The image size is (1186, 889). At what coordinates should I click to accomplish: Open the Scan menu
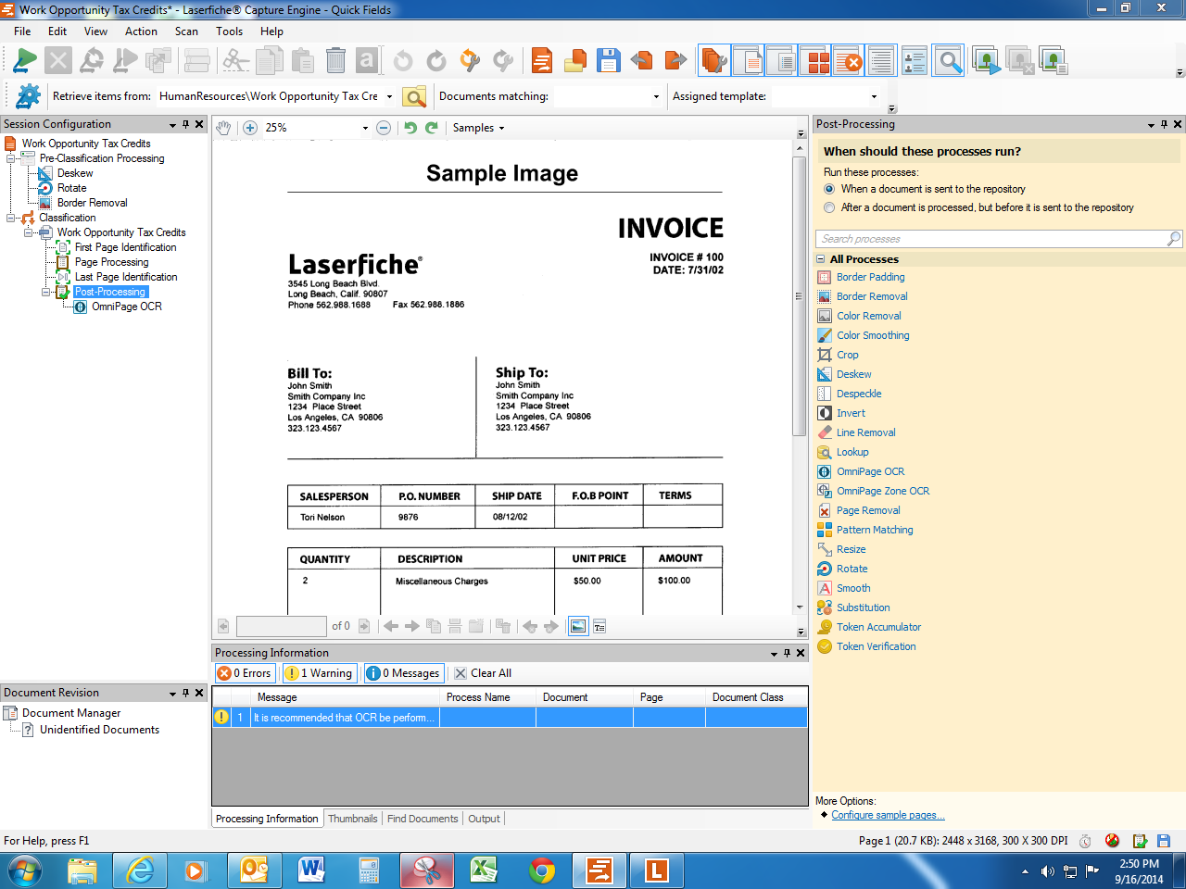[x=186, y=31]
